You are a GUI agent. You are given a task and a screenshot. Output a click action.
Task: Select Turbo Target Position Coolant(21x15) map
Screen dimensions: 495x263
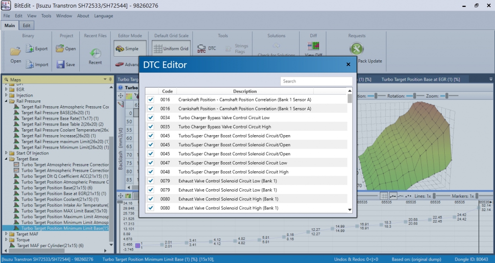[x=60, y=199]
